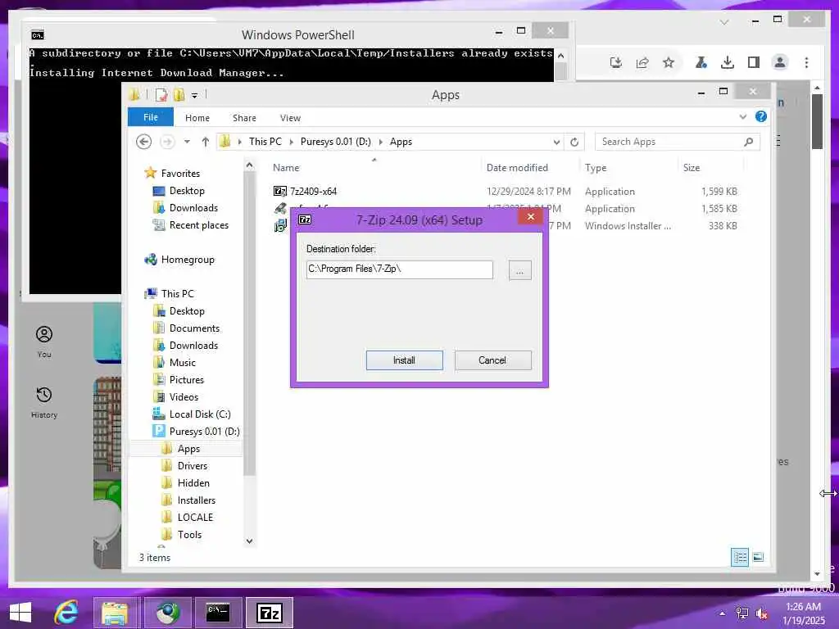This screenshot has width=839, height=629.
Task: Select Puresys 0.01 (D:) drive in the tree
Action: click(x=204, y=431)
